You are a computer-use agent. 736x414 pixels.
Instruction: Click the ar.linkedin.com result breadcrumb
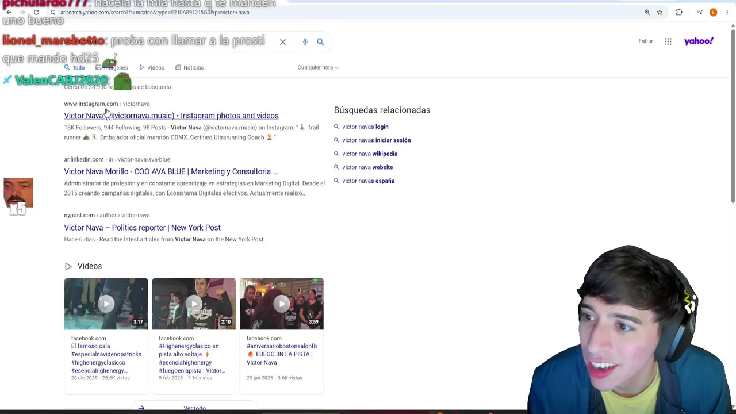click(x=117, y=159)
